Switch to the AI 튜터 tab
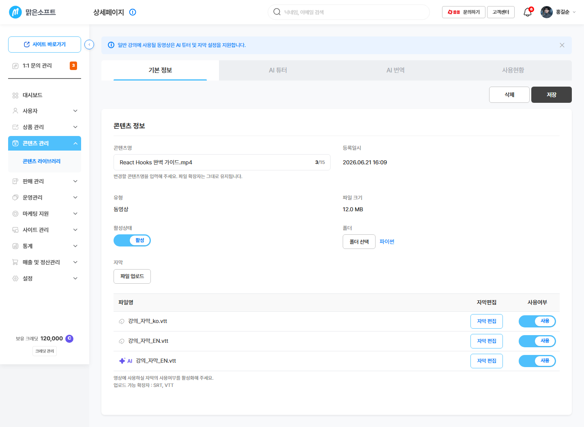Screen dimensions: 584x427 (278, 70)
